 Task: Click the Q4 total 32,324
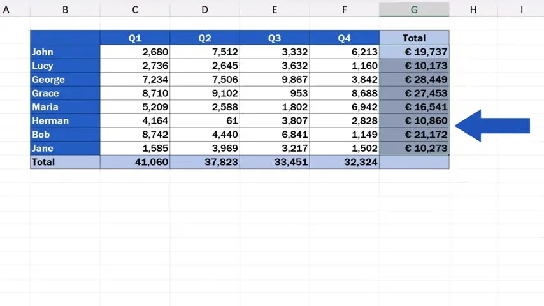[345, 162]
